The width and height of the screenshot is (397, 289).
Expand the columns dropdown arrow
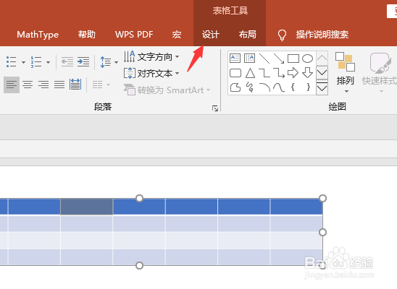click(108, 85)
